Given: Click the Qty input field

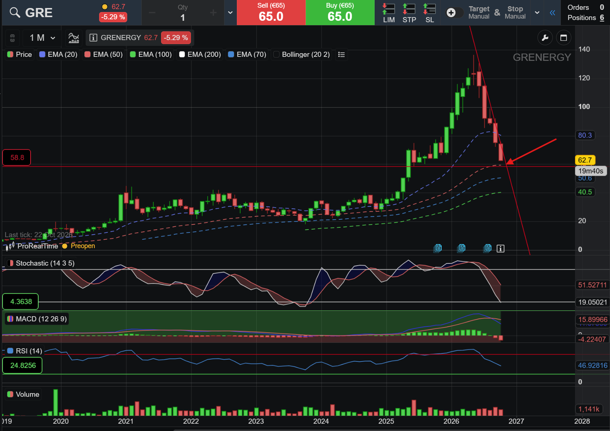Looking at the screenshot, I should (183, 13).
